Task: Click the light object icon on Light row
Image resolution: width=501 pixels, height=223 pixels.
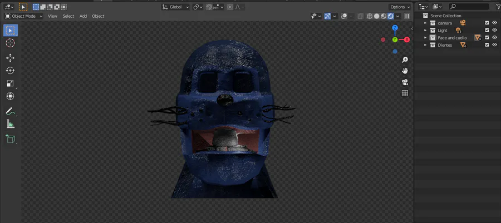Action: click(x=459, y=30)
